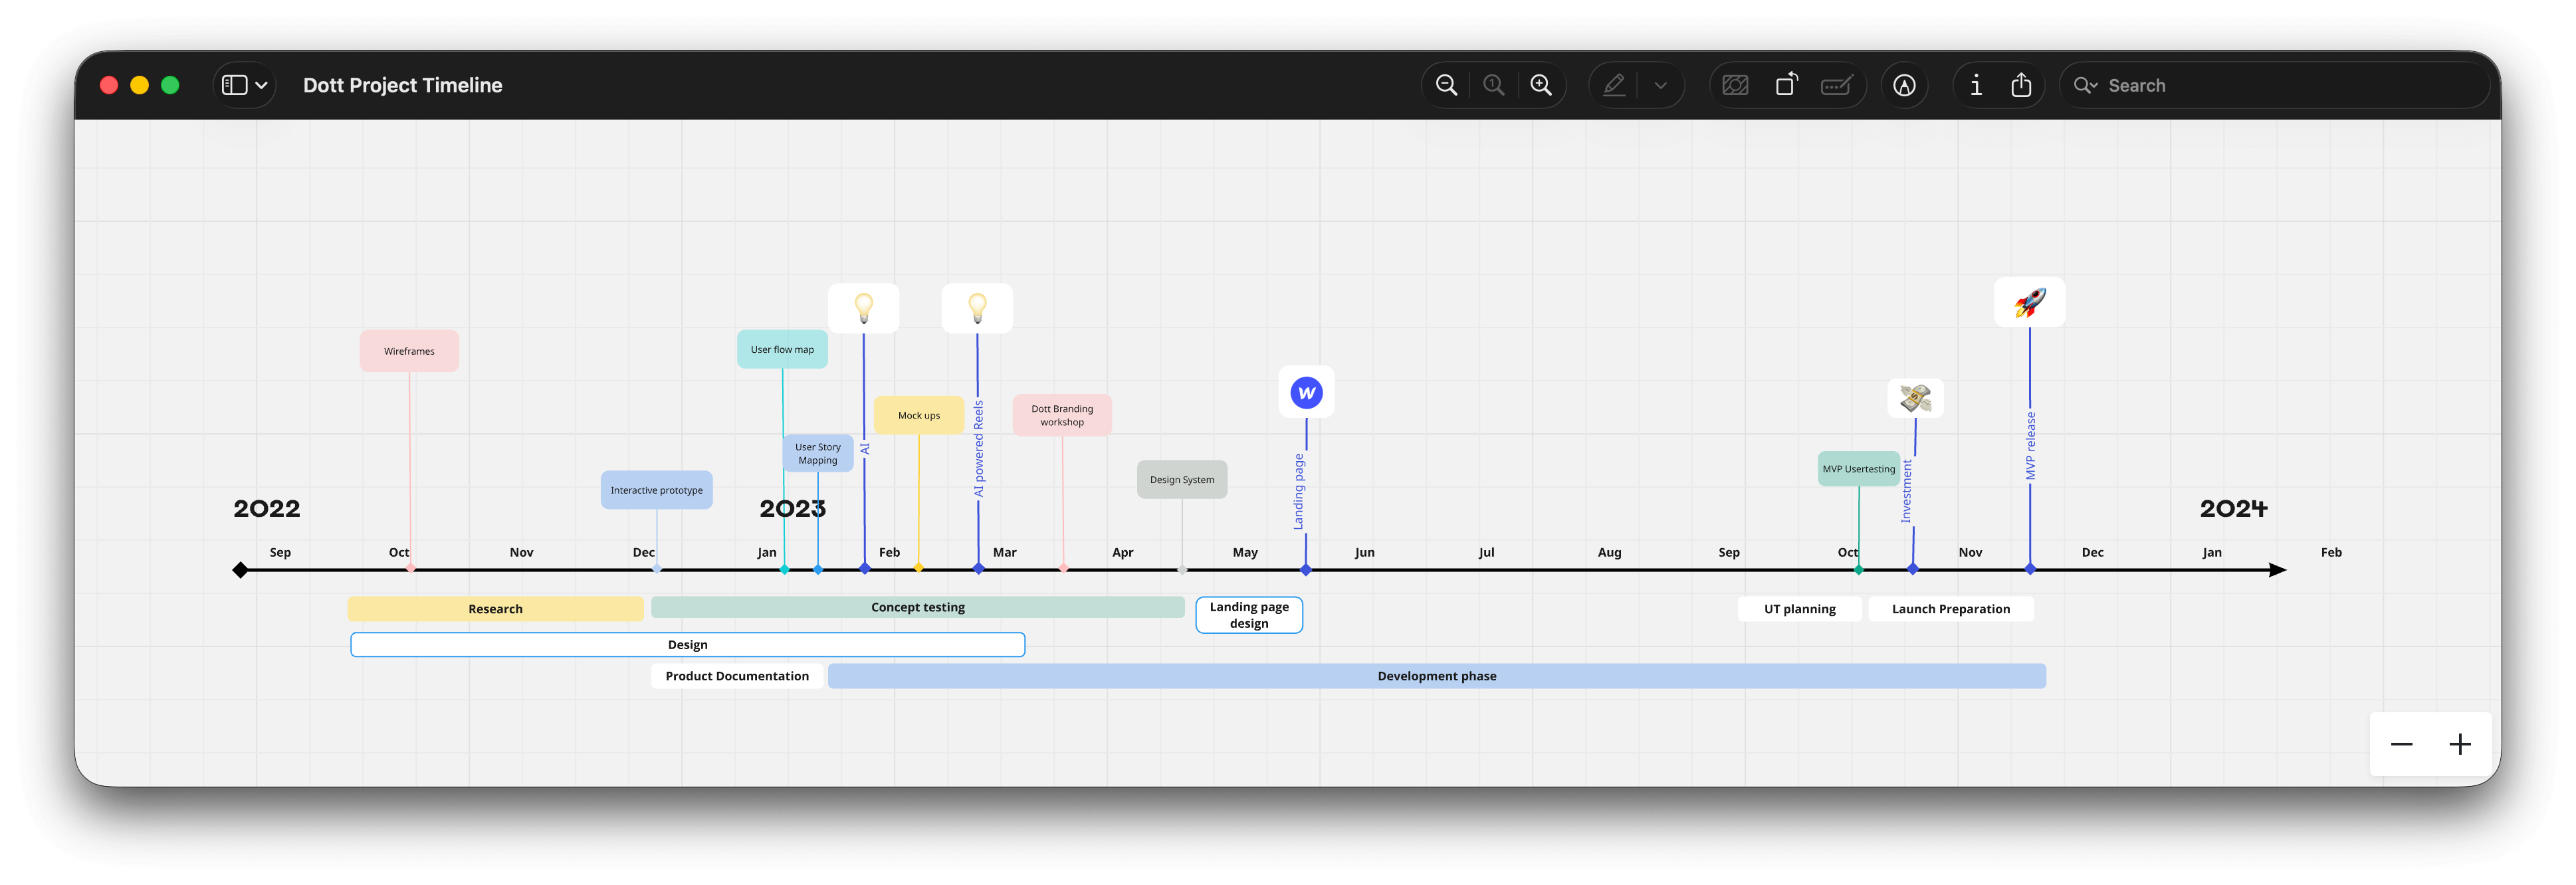Reset zoom to actual size
The image size is (2576, 885).
click(x=1493, y=85)
